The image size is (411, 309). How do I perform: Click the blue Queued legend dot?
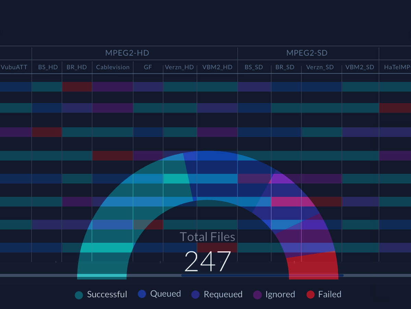142,294
